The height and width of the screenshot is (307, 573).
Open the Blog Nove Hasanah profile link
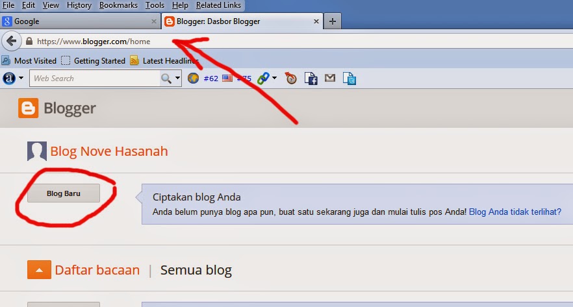click(x=109, y=151)
